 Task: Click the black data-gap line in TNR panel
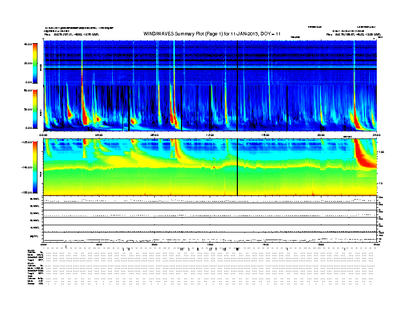click(237, 167)
